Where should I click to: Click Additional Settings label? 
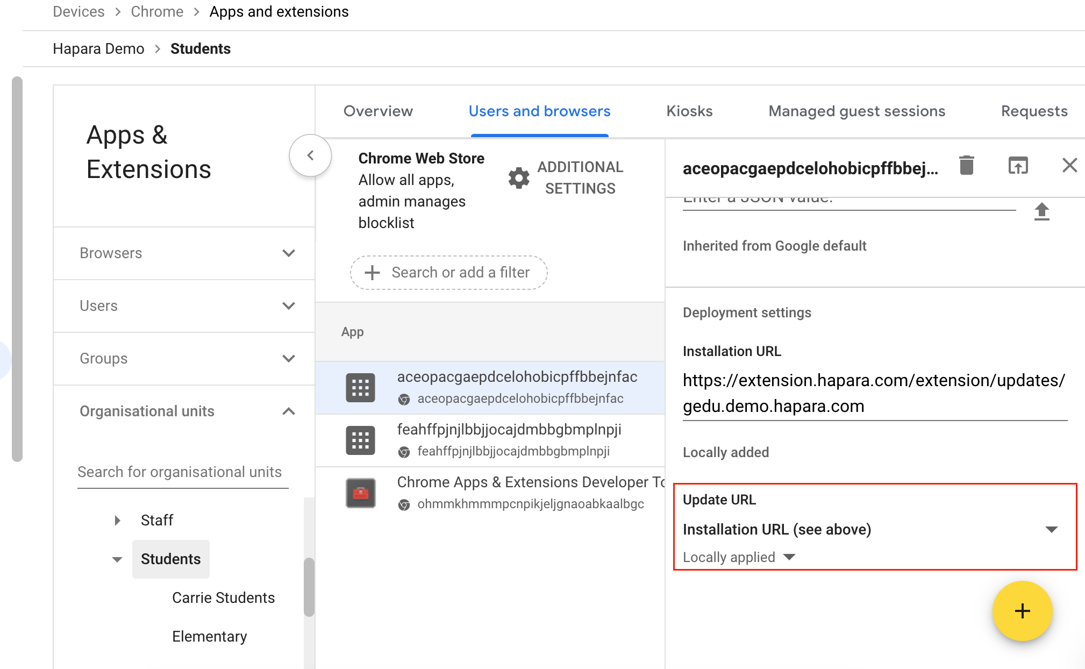(x=580, y=177)
